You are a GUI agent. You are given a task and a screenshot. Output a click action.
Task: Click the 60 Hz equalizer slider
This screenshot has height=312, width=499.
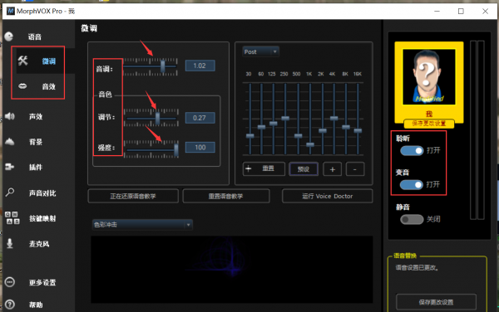click(x=261, y=127)
